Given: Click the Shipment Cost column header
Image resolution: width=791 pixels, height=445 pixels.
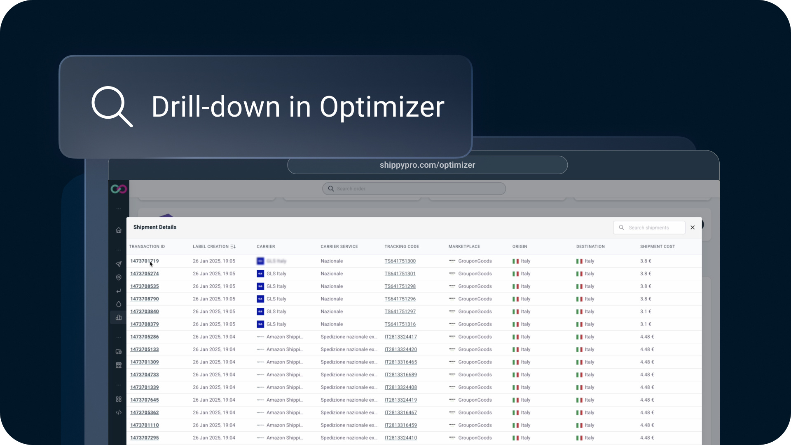Looking at the screenshot, I should coord(658,246).
